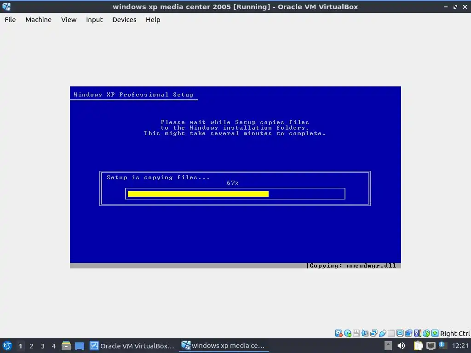Click the yellow setup progress bar
Screen dimensions: 471x353
pyautogui.click(x=198, y=194)
